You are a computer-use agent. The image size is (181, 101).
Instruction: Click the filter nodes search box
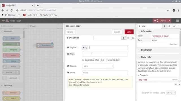point(12,26)
